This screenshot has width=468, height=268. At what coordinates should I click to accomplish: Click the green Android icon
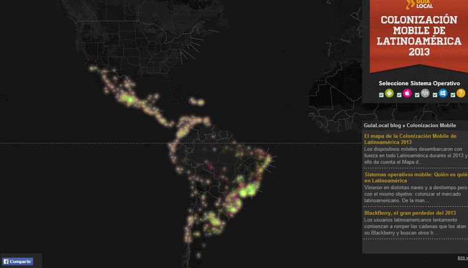[x=389, y=93]
